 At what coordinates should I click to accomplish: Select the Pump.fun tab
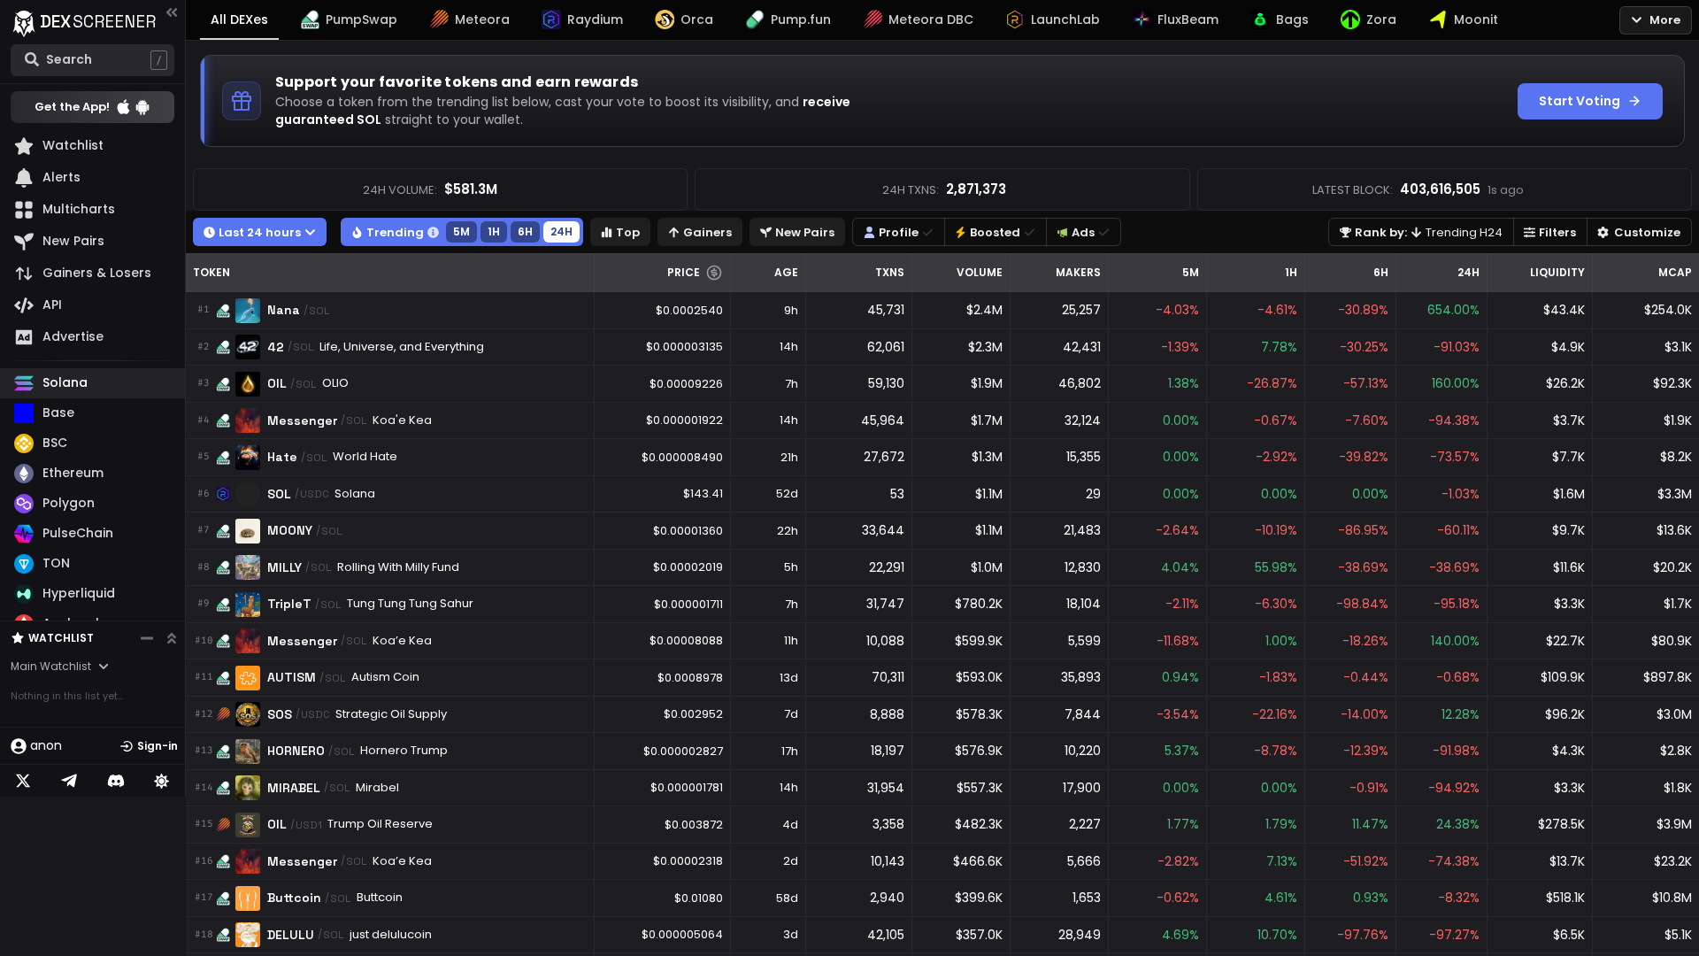point(788,19)
